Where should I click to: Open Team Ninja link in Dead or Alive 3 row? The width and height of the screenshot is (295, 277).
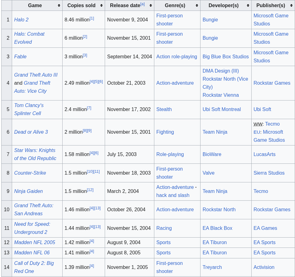(215, 132)
